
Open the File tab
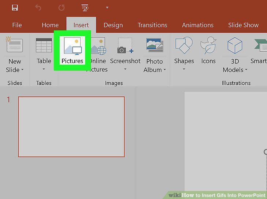[x=17, y=25]
